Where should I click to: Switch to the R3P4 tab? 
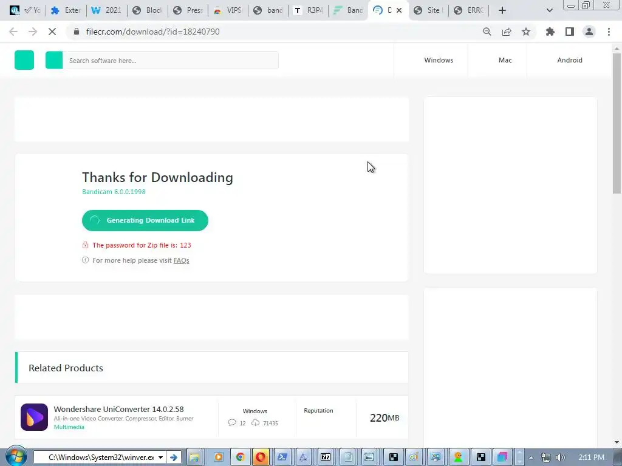(309, 10)
